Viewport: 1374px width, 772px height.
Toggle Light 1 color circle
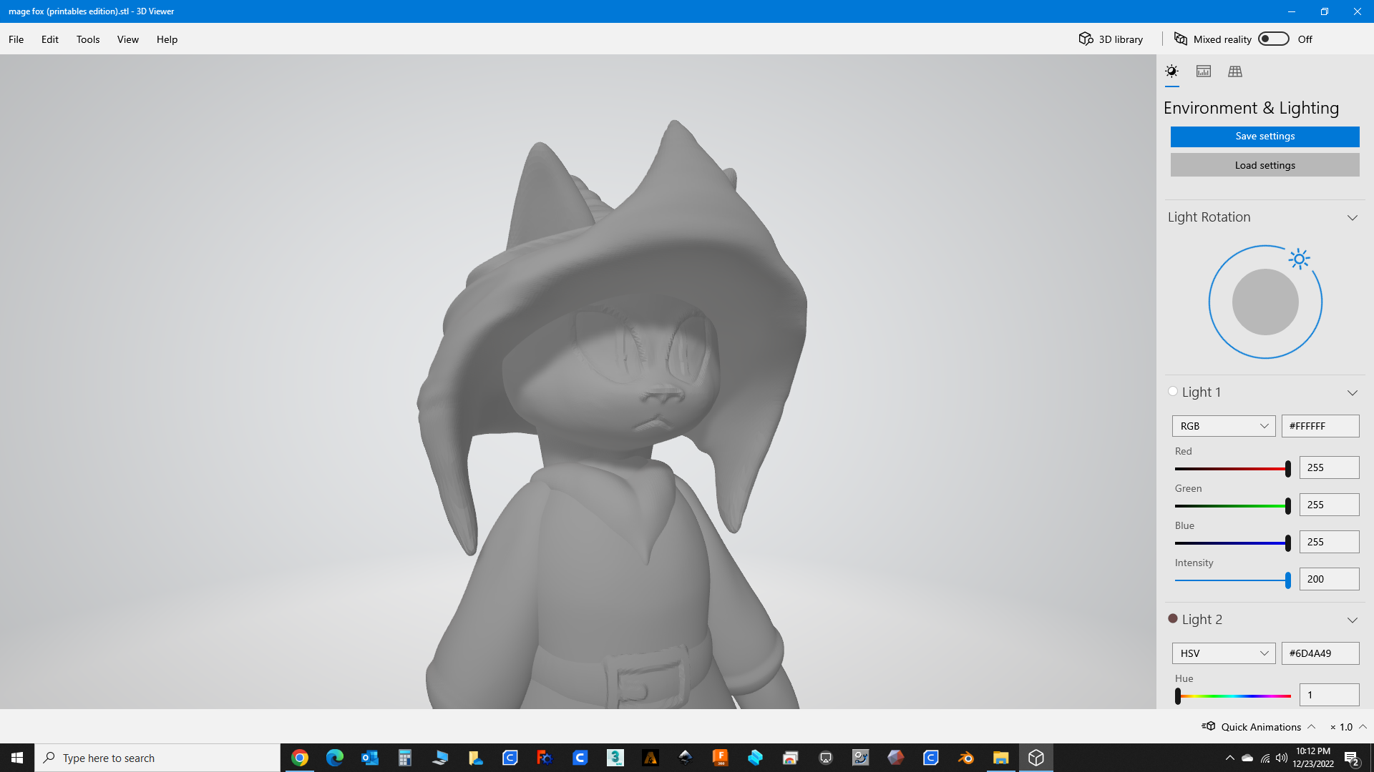[1172, 391]
